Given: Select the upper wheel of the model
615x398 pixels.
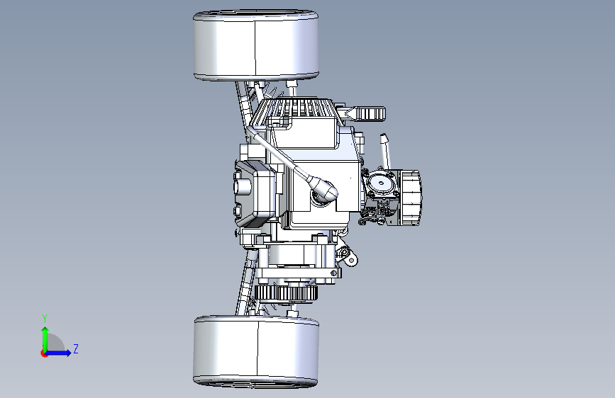Looking at the screenshot, I should coord(256,46).
